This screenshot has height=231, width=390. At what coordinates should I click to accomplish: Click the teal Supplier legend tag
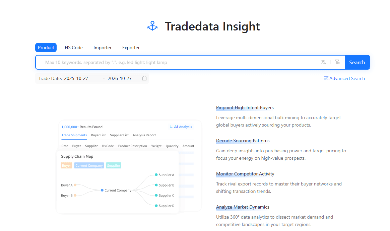(114, 166)
